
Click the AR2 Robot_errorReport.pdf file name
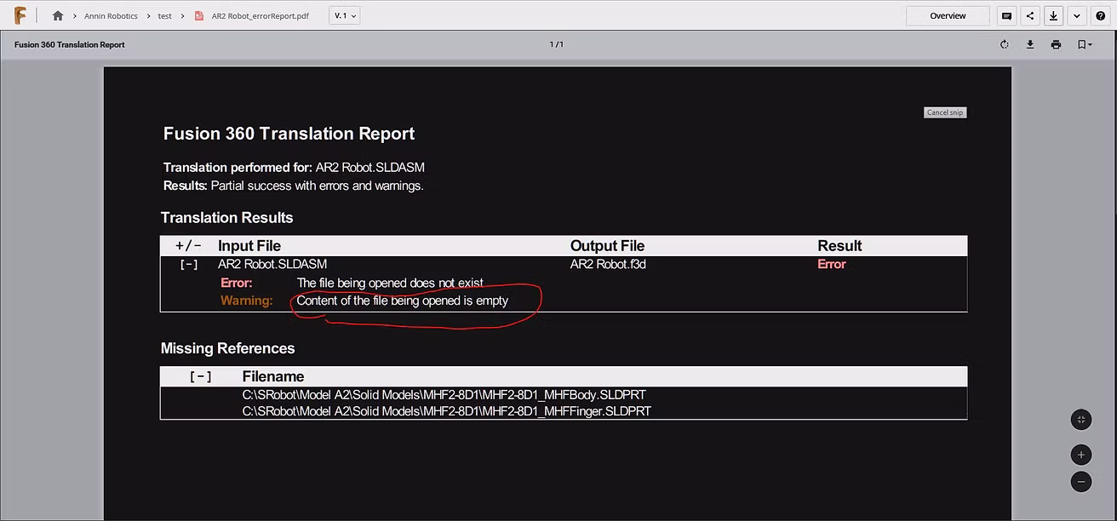coord(261,16)
